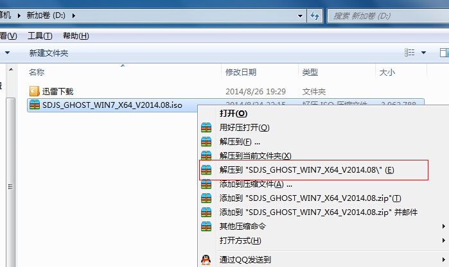Choose 解压到 "SDJS_GHOST_WIN7_X64_V2014.08\" (E)
The height and width of the screenshot is (267, 449).
pos(306,170)
